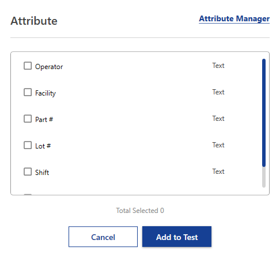Image resolution: width=280 pixels, height=259 pixels.
Task: Click the Text type in Shift row
Action: (218, 172)
